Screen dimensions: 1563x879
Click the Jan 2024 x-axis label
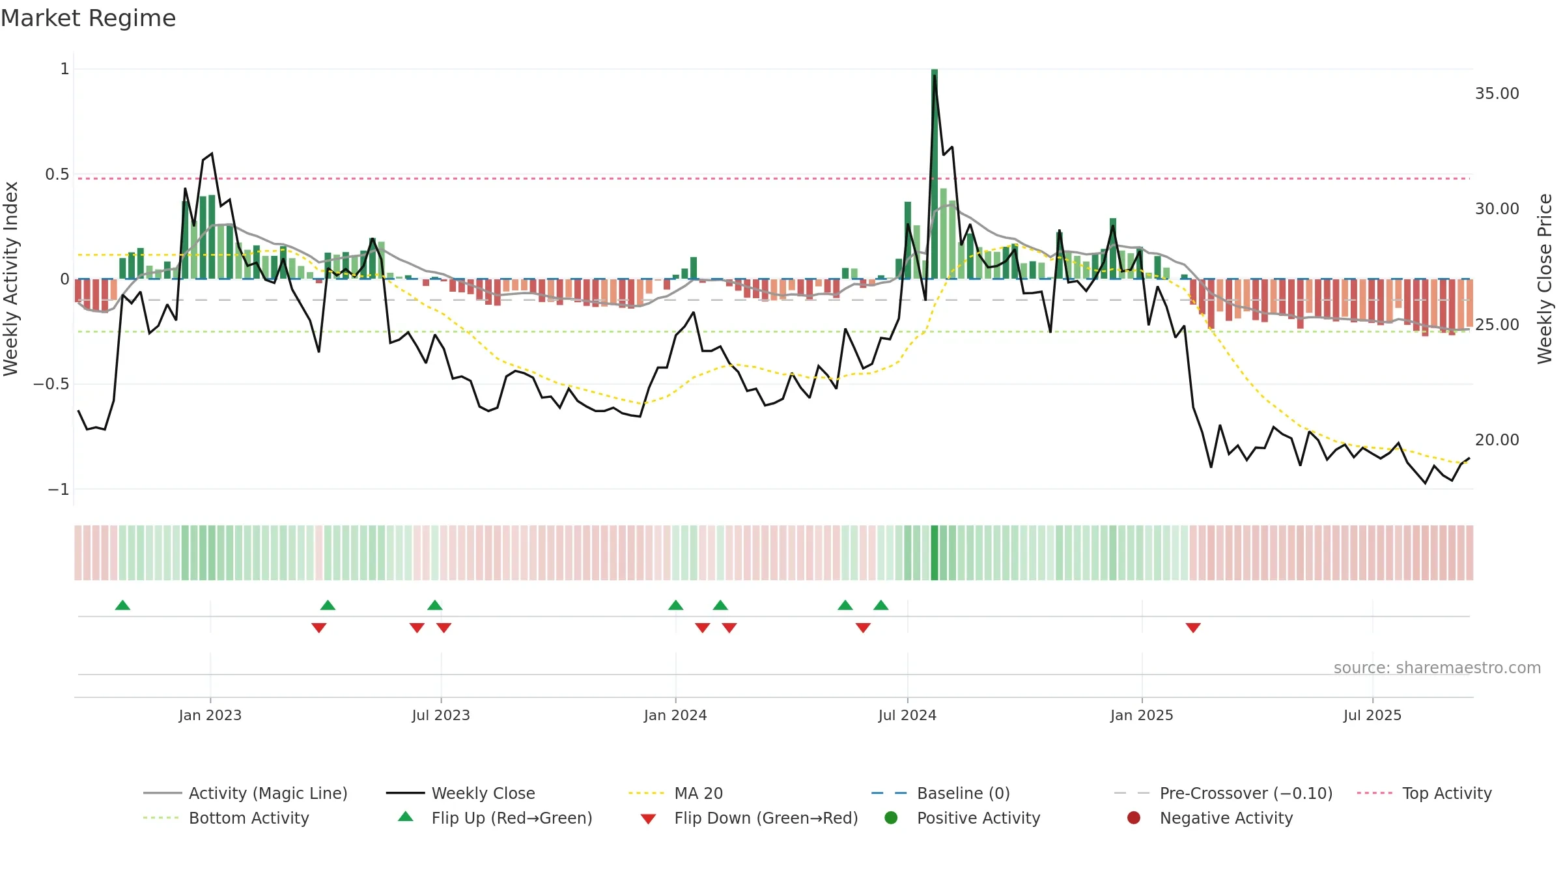click(675, 716)
